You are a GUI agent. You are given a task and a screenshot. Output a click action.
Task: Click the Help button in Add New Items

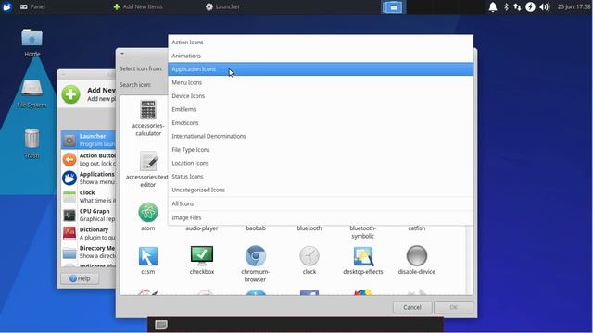tap(80, 278)
